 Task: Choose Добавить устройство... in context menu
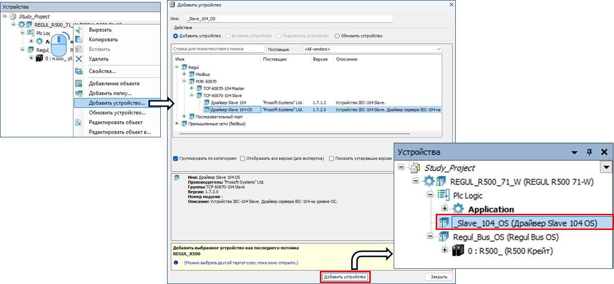[x=116, y=103]
